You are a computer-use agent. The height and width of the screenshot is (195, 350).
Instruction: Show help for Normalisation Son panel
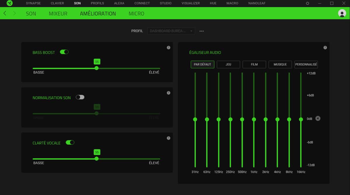click(x=169, y=93)
